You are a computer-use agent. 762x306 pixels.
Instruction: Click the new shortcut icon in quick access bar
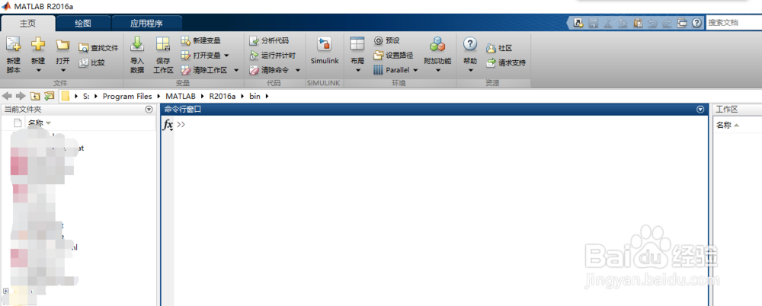click(x=578, y=22)
